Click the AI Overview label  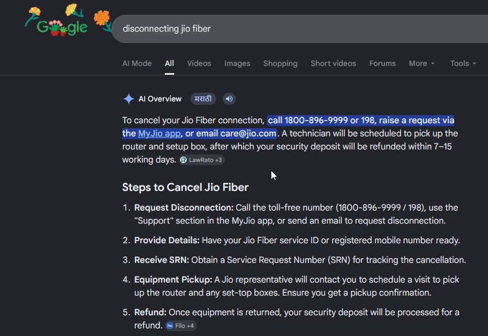click(160, 99)
